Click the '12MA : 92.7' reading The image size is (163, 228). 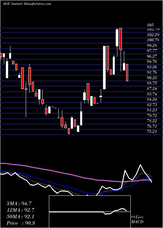coord(20,210)
